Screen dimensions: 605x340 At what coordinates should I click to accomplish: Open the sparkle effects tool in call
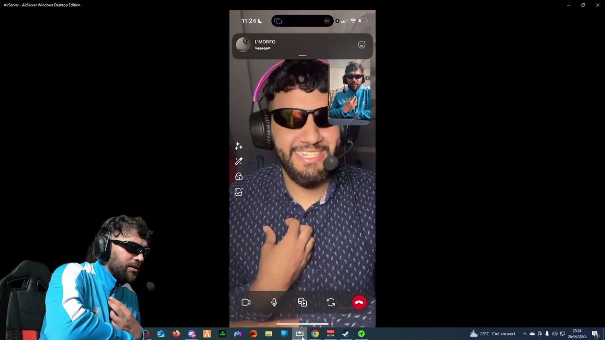tap(239, 146)
